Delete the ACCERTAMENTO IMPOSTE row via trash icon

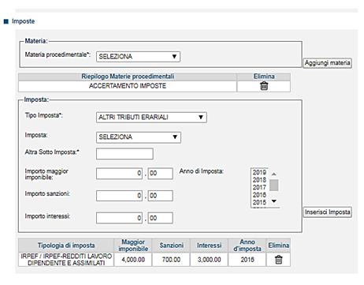pyautogui.click(x=264, y=86)
